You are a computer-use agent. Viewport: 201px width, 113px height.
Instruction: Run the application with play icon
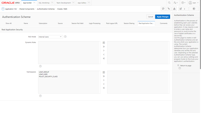pos(194,9)
